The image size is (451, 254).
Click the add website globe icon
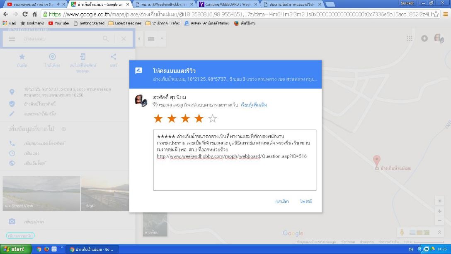pyautogui.click(x=12, y=163)
